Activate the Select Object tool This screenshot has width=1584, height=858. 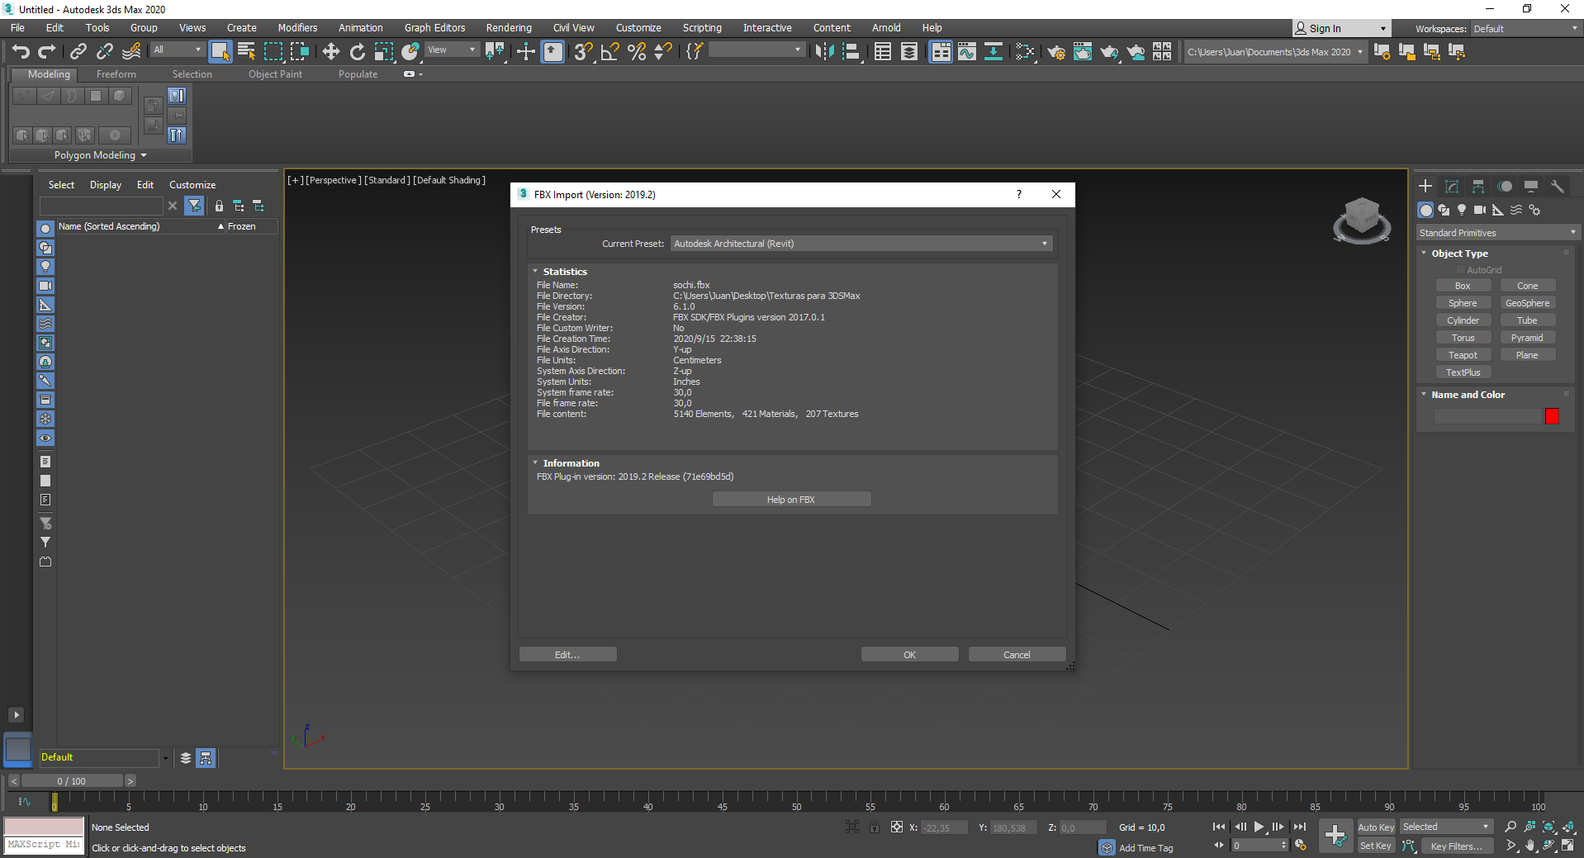pyautogui.click(x=220, y=52)
